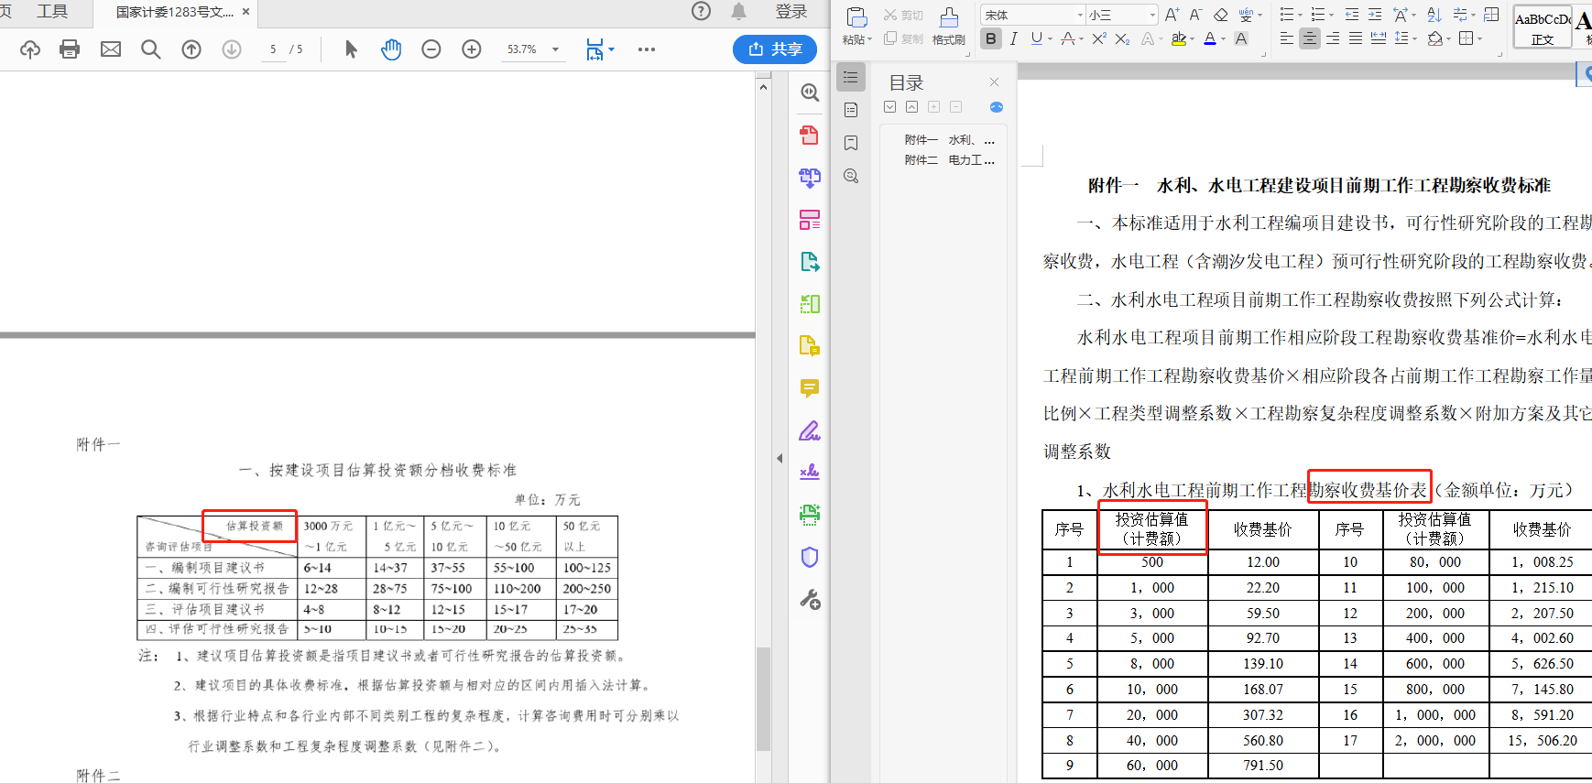Toggle subscript X₂ formatting
The height and width of the screenshot is (783, 1592).
1122,38
